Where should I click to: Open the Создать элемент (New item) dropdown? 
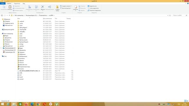point(66,6)
